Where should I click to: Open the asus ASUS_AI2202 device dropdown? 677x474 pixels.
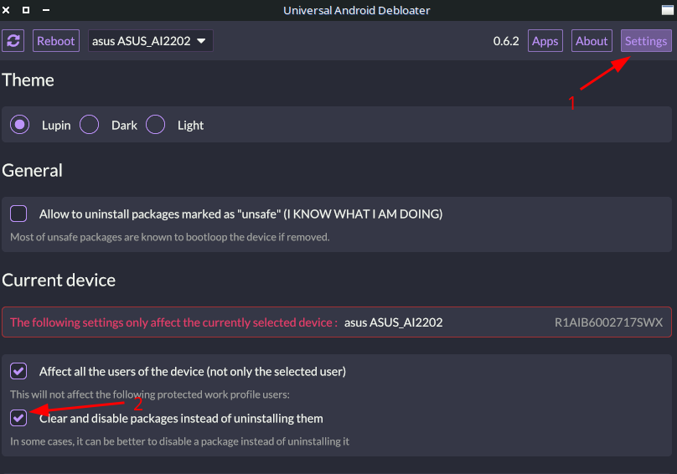click(150, 41)
